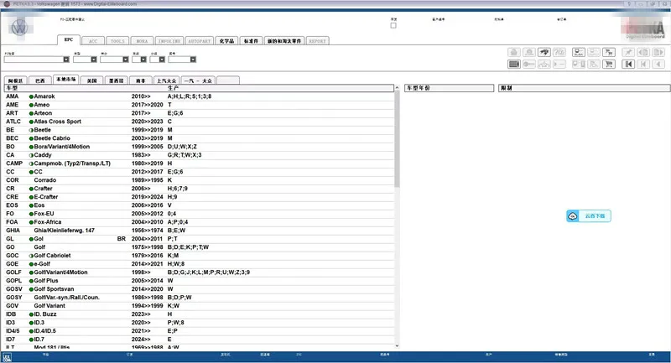Select the ID.4/ID.5 model row
Viewport: 671px width, 363px height.
[199, 331]
